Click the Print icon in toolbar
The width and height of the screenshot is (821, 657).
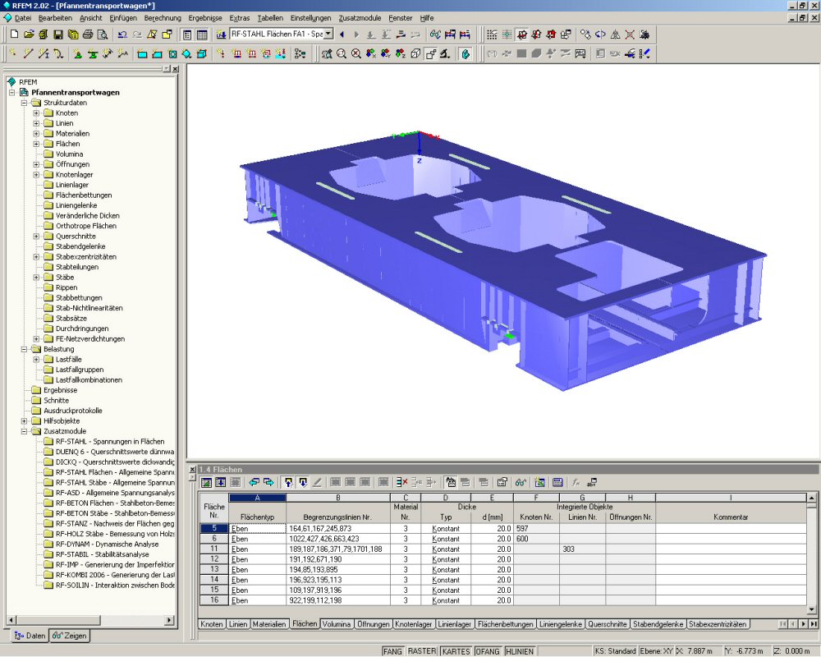click(x=88, y=34)
